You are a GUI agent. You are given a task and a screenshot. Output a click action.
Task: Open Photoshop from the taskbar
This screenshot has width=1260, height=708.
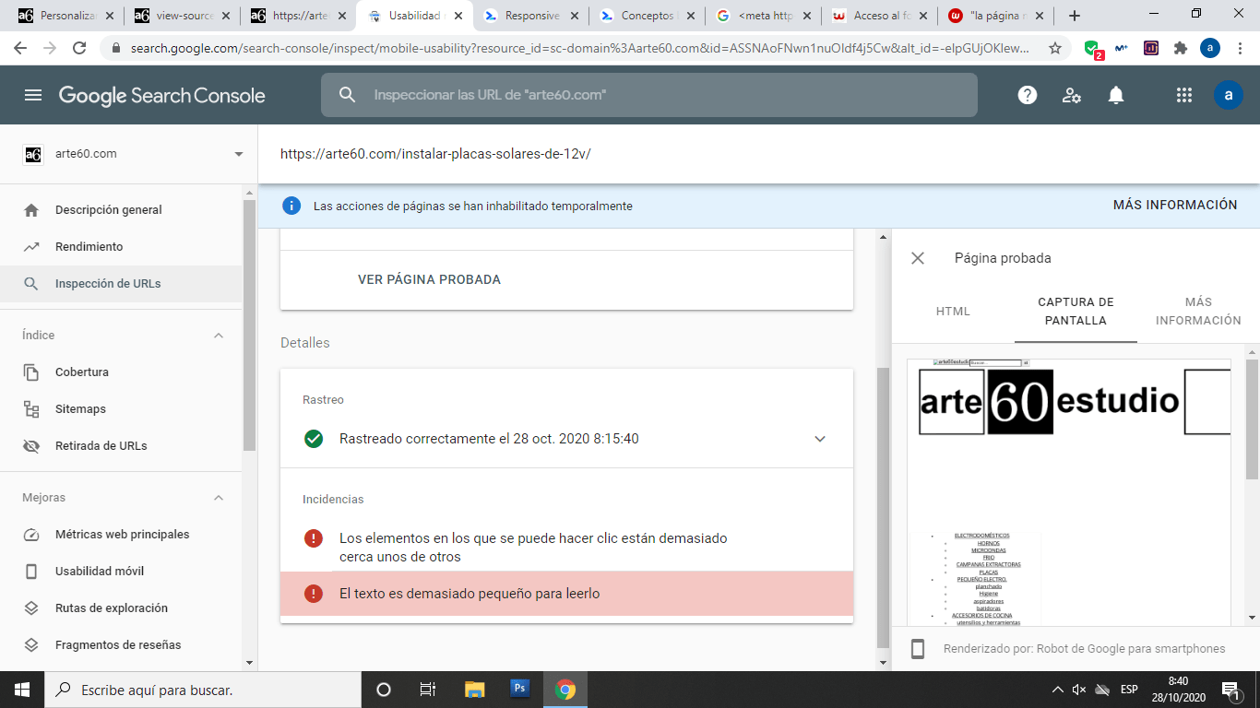pyautogui.click(x=519, y=689)
